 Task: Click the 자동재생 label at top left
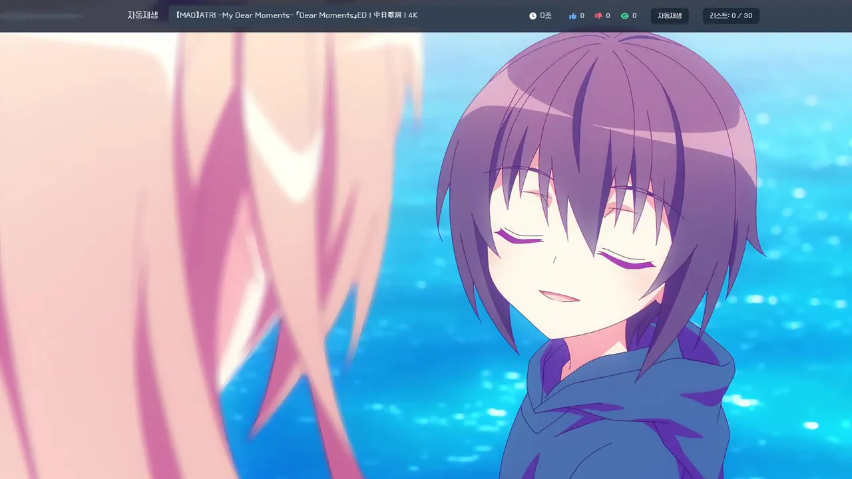[x=142, y=15]
